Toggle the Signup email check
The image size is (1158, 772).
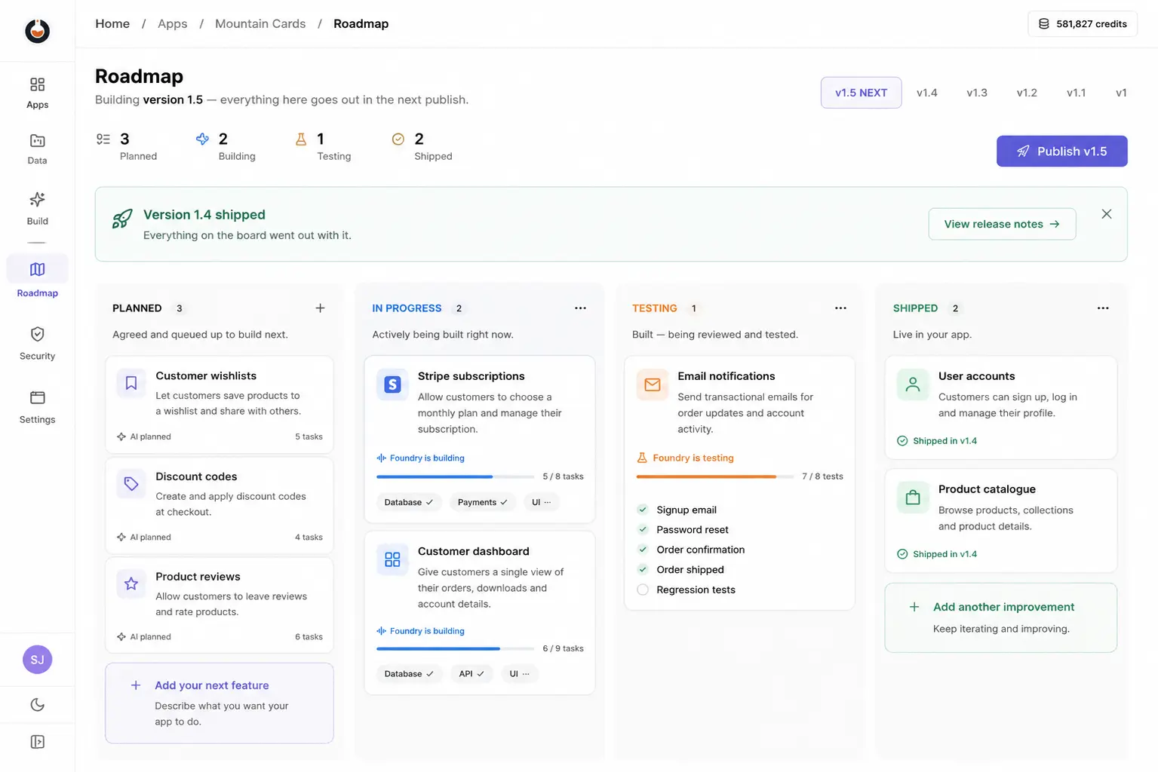pos(643,510)
